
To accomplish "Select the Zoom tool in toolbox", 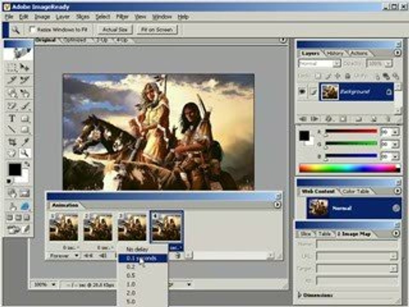I will [x=25, y=153].
